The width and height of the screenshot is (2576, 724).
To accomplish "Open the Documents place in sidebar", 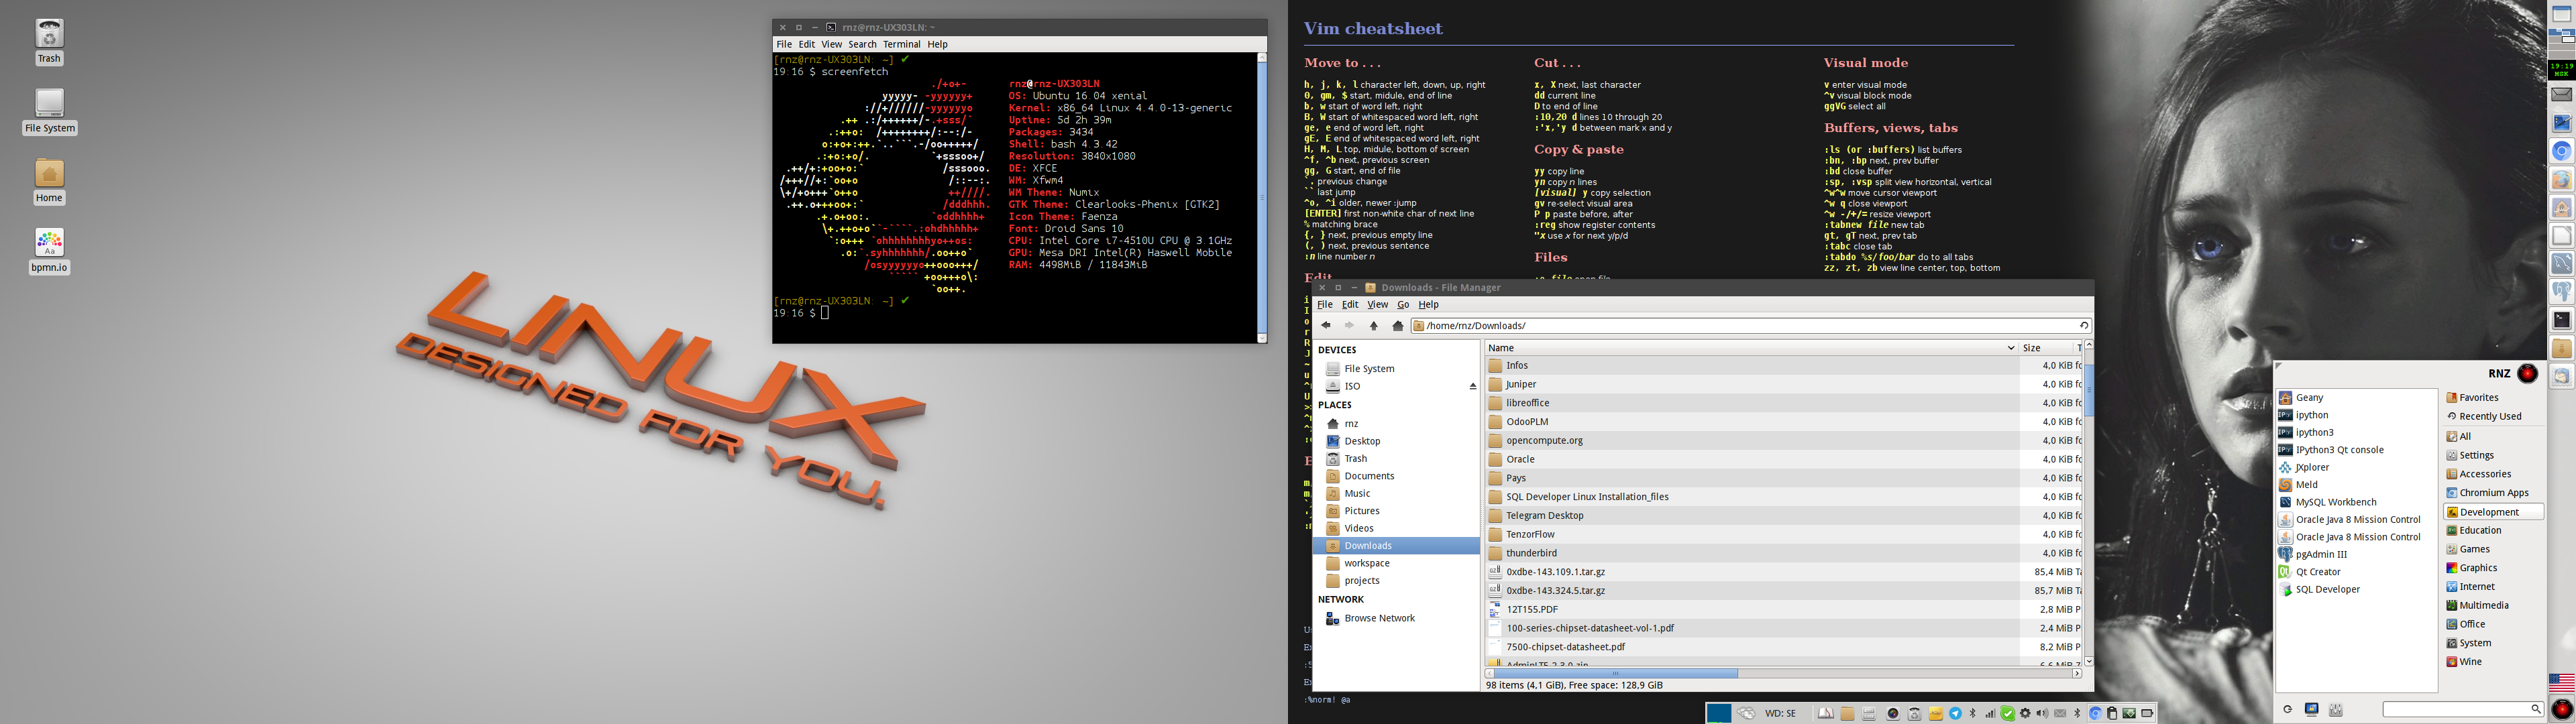I will pos(1368,476).
